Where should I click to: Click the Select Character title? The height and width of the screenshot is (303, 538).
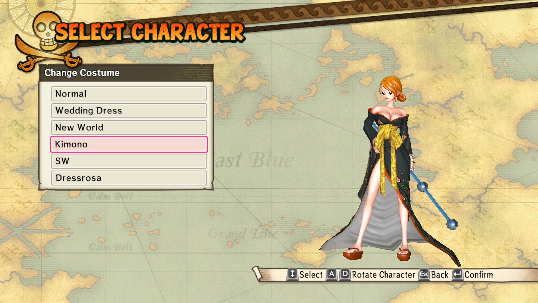[x=150, y=32]
